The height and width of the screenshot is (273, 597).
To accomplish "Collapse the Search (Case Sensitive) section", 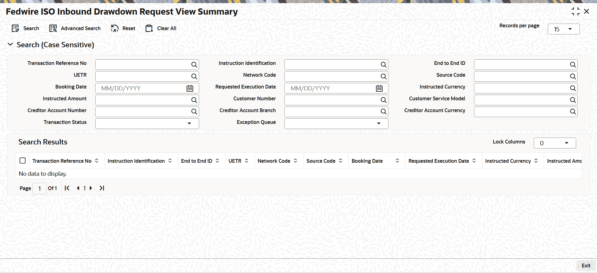I will click(x=10, y=44).
